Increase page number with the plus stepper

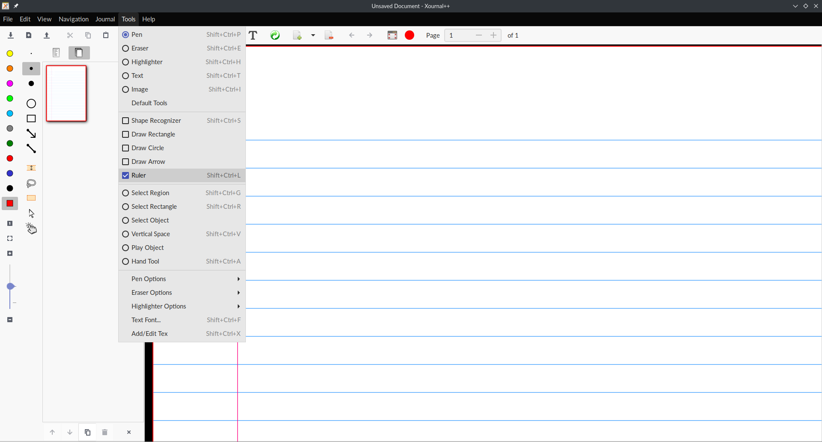(x=493, y=35)
